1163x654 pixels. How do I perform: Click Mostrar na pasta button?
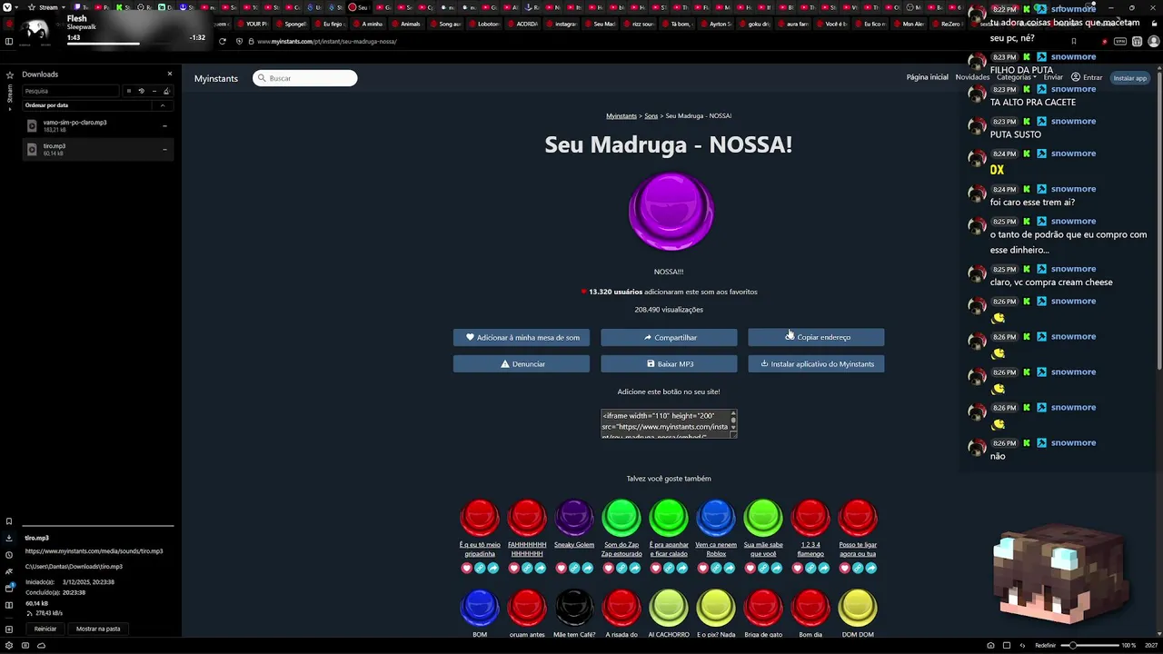point(98,629)
